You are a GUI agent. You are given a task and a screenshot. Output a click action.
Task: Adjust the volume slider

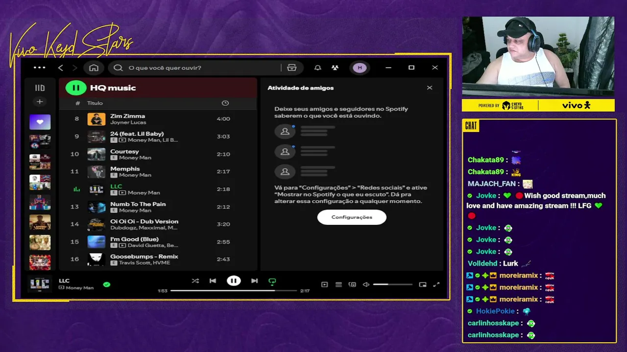coord(393,285)
